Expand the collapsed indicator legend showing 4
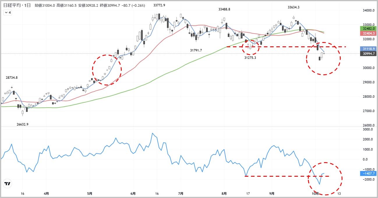 (8, 13)
